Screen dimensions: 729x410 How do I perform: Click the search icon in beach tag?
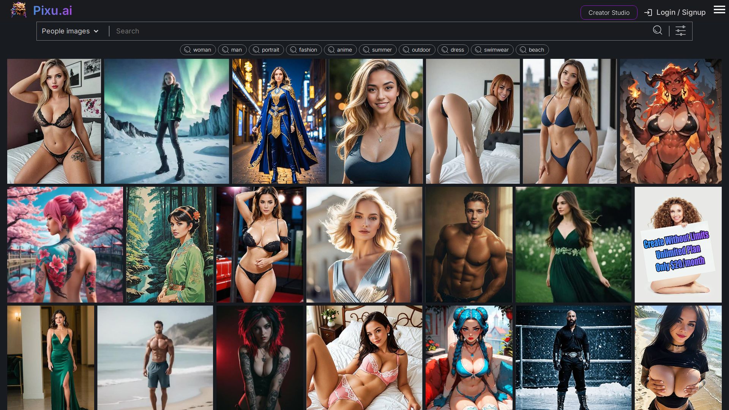[x=523, y=50]
